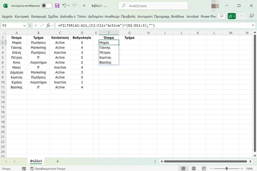Image resolution: width=257 pixels, height=171 pixels.
Task: Click horizontal scrollbar right arrow
Action: [250, 161]
